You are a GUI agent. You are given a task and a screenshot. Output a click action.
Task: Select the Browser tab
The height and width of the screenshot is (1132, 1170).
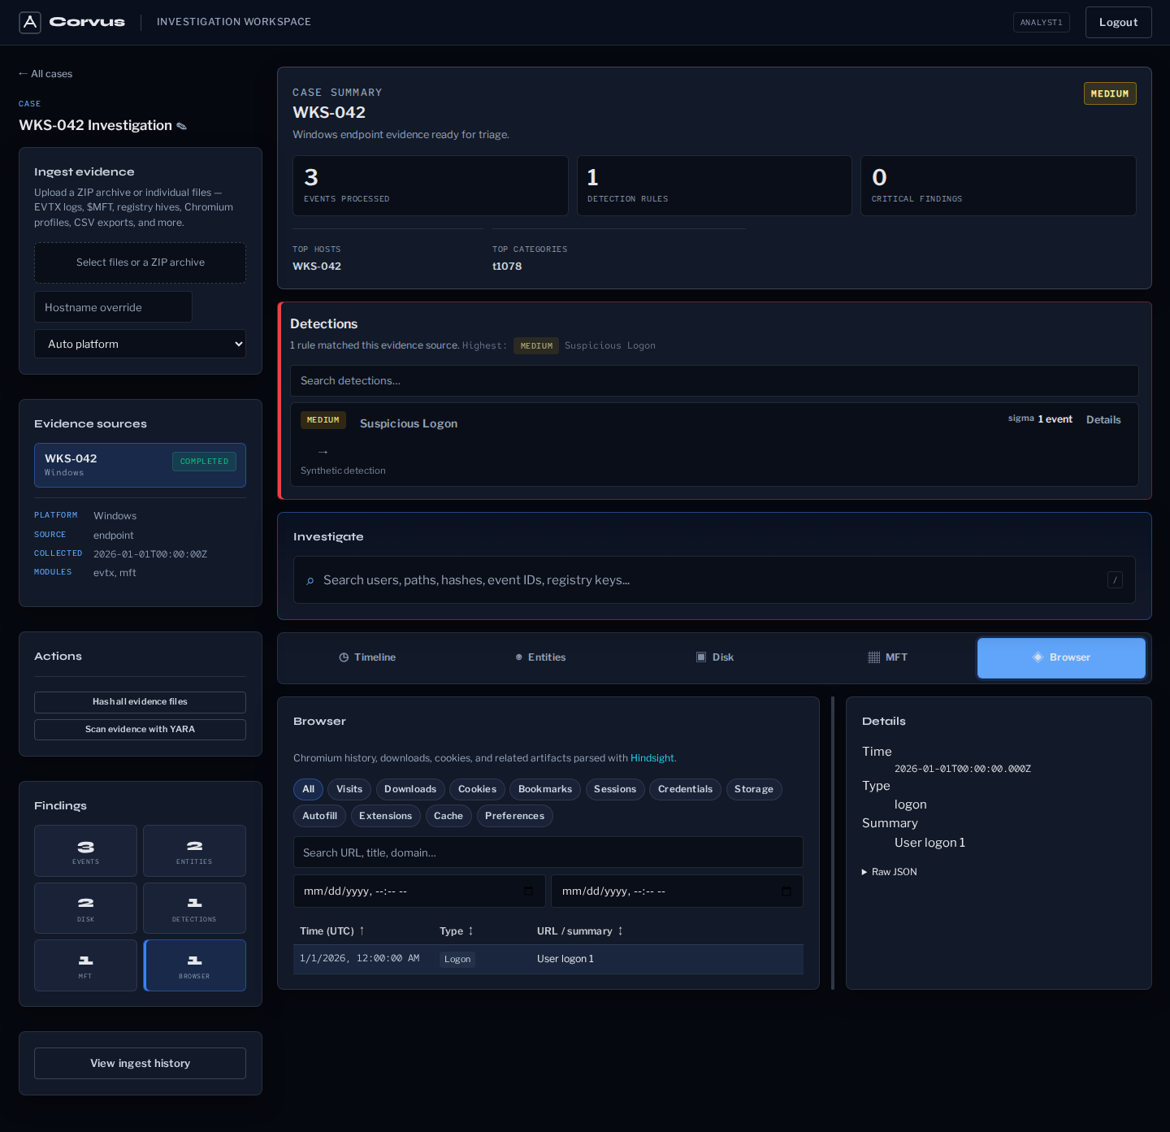(1061, 657)
